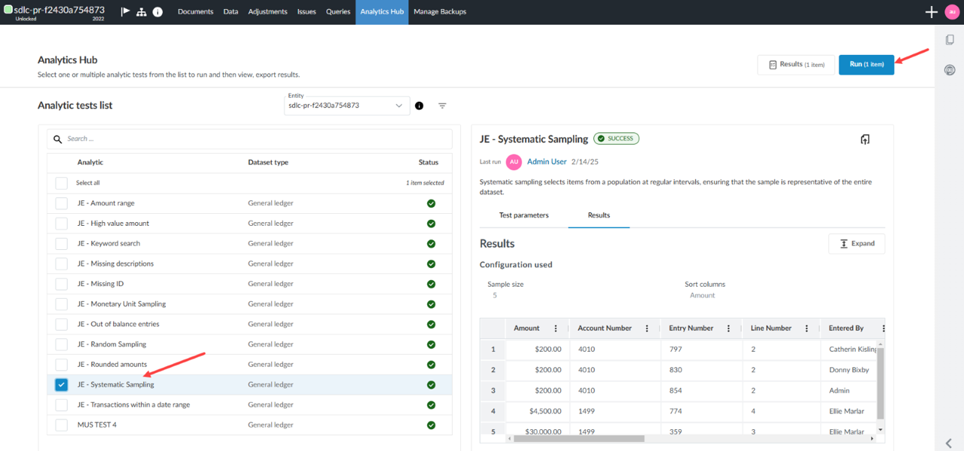Open the org chart icon beside the flag
The width and height of the screenshot is (964, 451).
141,11
